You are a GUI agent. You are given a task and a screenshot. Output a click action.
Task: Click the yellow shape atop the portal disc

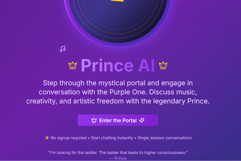click(117, 1)
